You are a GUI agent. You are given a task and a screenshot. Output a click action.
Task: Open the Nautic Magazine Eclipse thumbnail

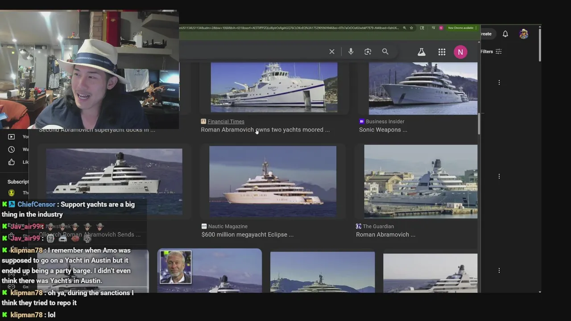(273, 181)
